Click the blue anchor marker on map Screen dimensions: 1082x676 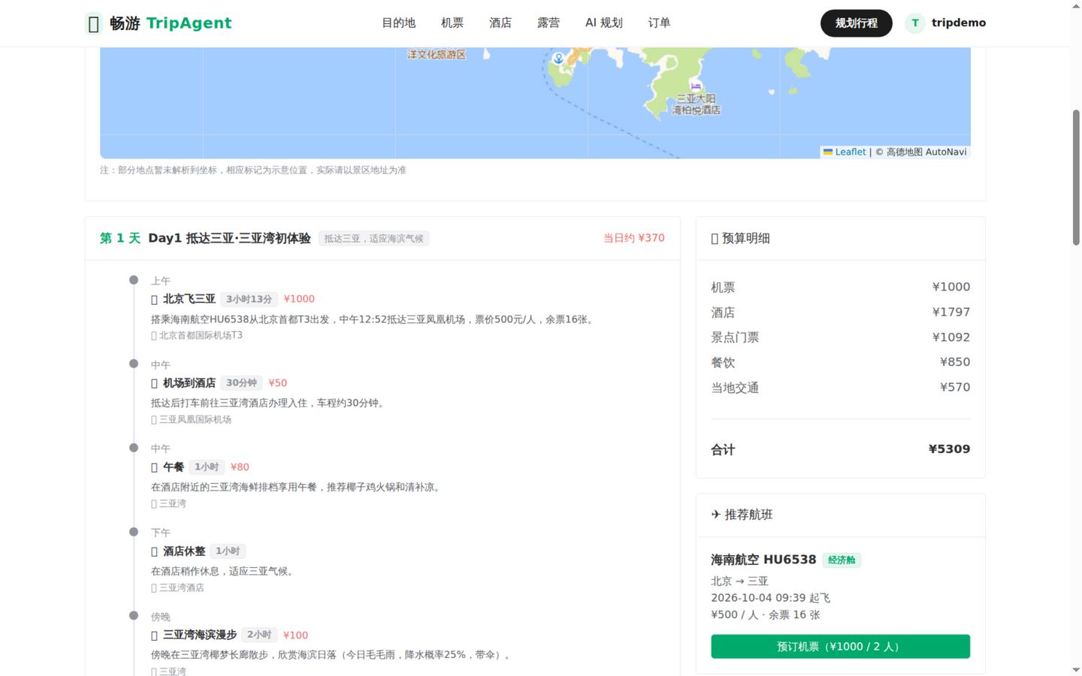pyautogui.click(x=558, y=58)
